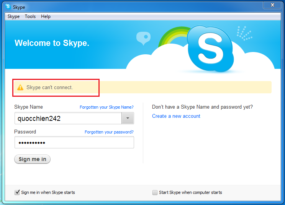Image resolution: width=285 pixels, height=205 pixels.
Task: Open the Skype menu
Action: tap(13, 16)
